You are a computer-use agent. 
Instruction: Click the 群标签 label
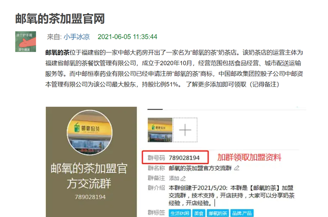pyautogui.click(x=156, y=213)
